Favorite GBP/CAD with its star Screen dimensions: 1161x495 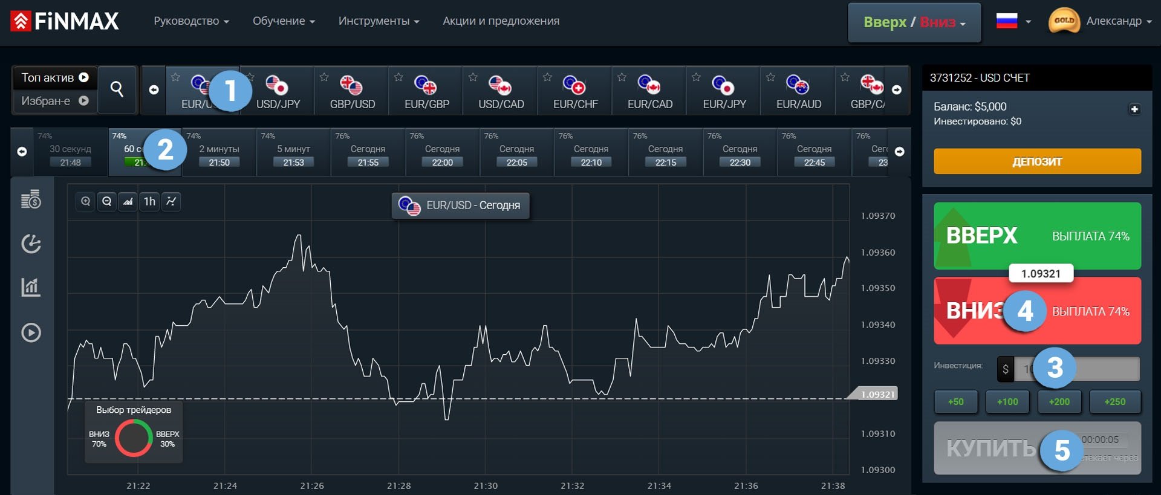click(x=845, y=77)
